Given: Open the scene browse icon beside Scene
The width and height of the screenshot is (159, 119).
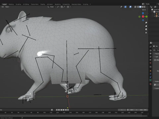Looking at the screenshot, I should pos(143,4).
